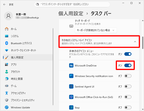This screenshot has width=144, height=111.
Task: Collapse the その他のシステム トレイ アイコン section
Action: pyautogui.click(x=99, y=42)
